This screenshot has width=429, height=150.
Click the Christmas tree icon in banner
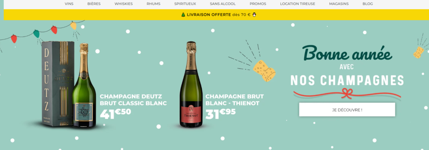pyautogui.click(x=183, y=15)
